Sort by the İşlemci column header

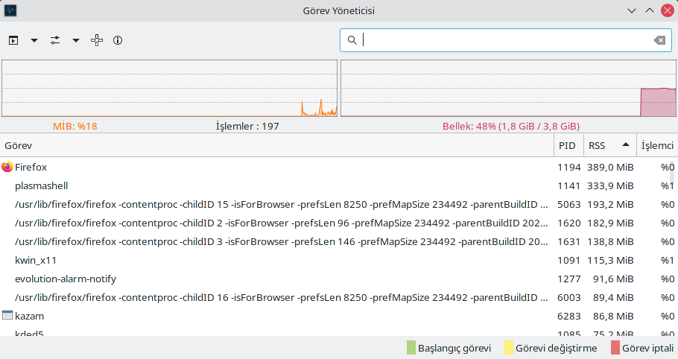click(657, 145)
